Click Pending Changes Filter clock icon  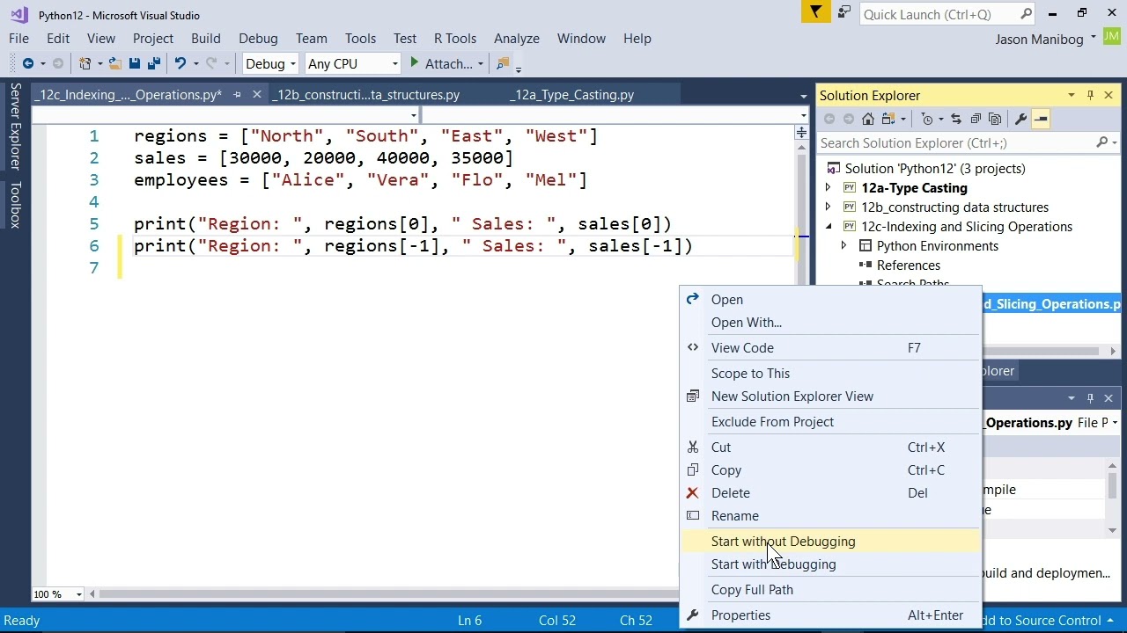click(927, 119)
